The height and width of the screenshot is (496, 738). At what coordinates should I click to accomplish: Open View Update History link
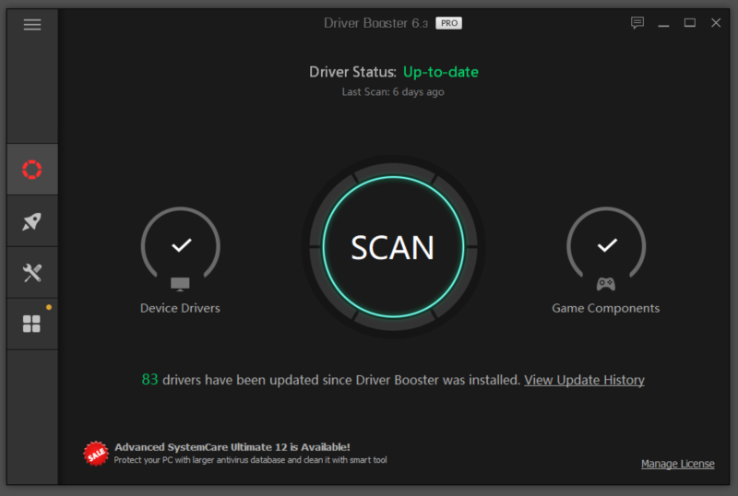click(584, 380)
